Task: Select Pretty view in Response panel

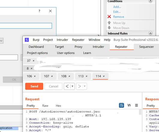Action: click(151, 106)
